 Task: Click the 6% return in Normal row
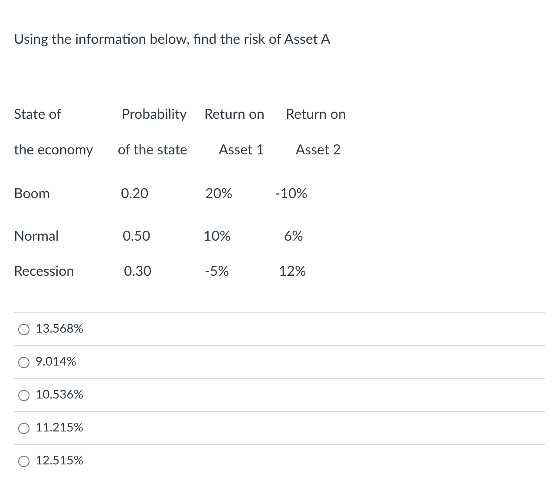[294, 236]
